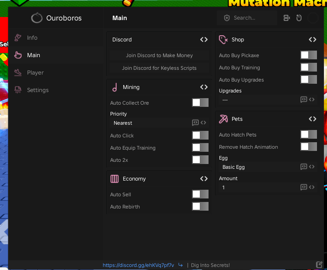This screenshot has height=270, width=327.
Task: Collapse the Economy section
Action: point(204,179)
